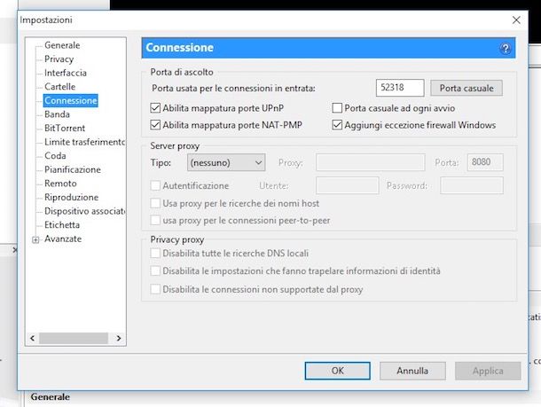
Task: Check Disabilita tutte le ricerche DNS locali
Action: (x=155, y=254)
